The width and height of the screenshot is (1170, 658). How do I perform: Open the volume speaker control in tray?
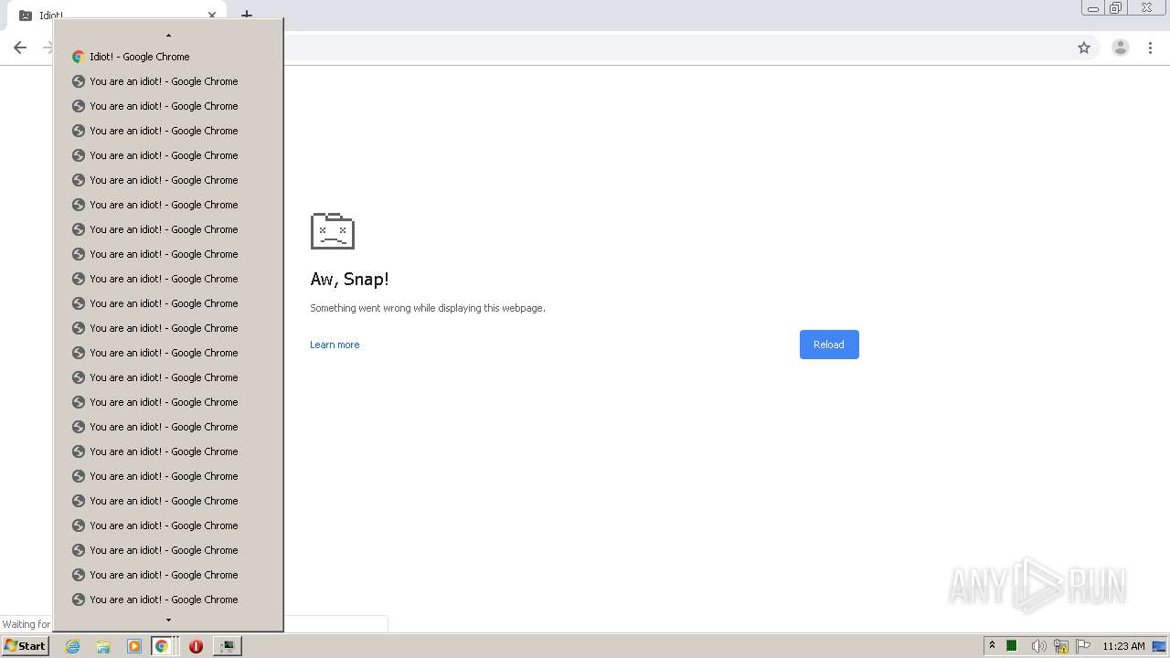tap(1038, 646)
